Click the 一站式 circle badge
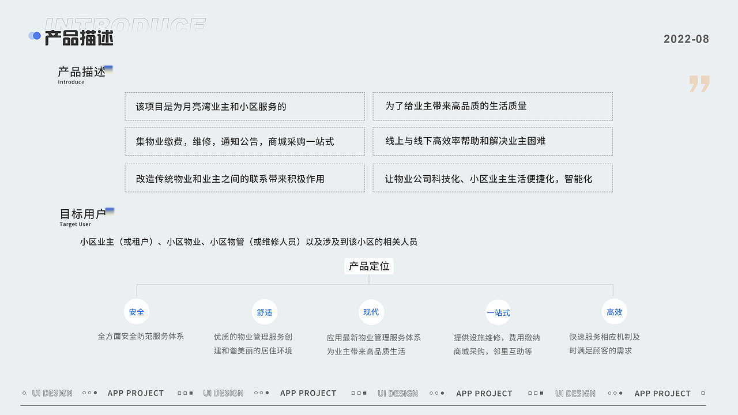The height and width of the screenshot is (415, 738). (498, 312)
